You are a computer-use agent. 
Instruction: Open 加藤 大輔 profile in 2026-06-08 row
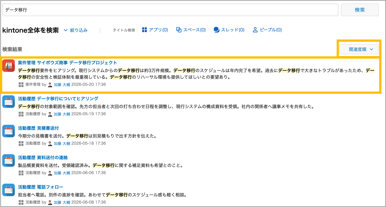62,202
